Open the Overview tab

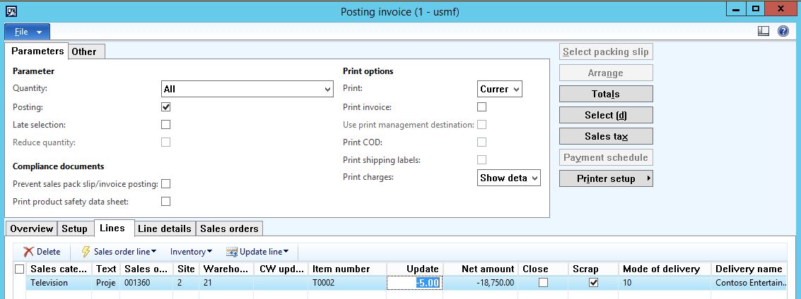pyautogui.click(x=32, y=228)
